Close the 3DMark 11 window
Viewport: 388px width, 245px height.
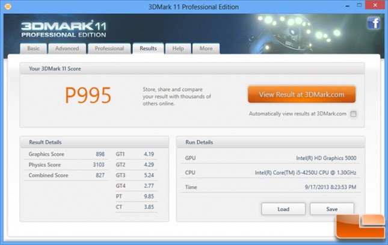(375, 5)
